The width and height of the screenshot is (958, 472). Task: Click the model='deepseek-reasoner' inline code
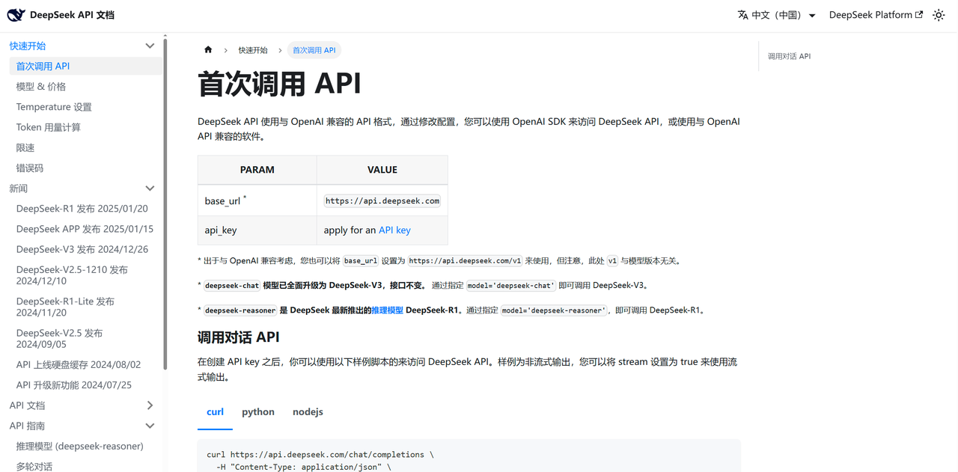pos(554,310)
